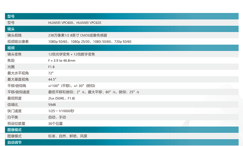Viewport: 243px width, 146px height.
Task: Click the 镜头规格 row label
Action: tap(15, 35)
